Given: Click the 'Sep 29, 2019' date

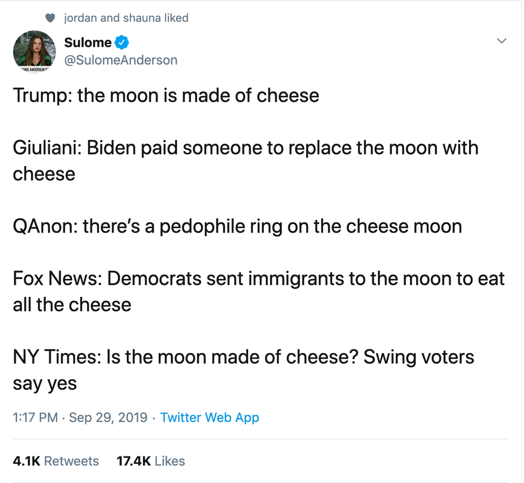Looking at the screenshot, I should 107,417.
